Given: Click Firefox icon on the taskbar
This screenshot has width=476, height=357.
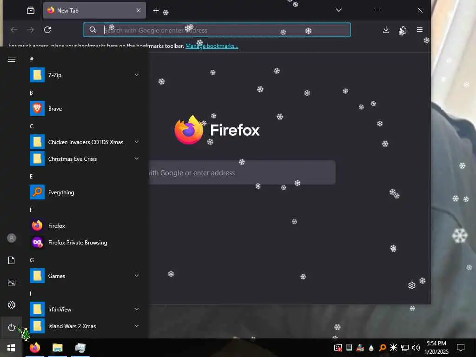Looking at the screenshot, I should point(34,348).
